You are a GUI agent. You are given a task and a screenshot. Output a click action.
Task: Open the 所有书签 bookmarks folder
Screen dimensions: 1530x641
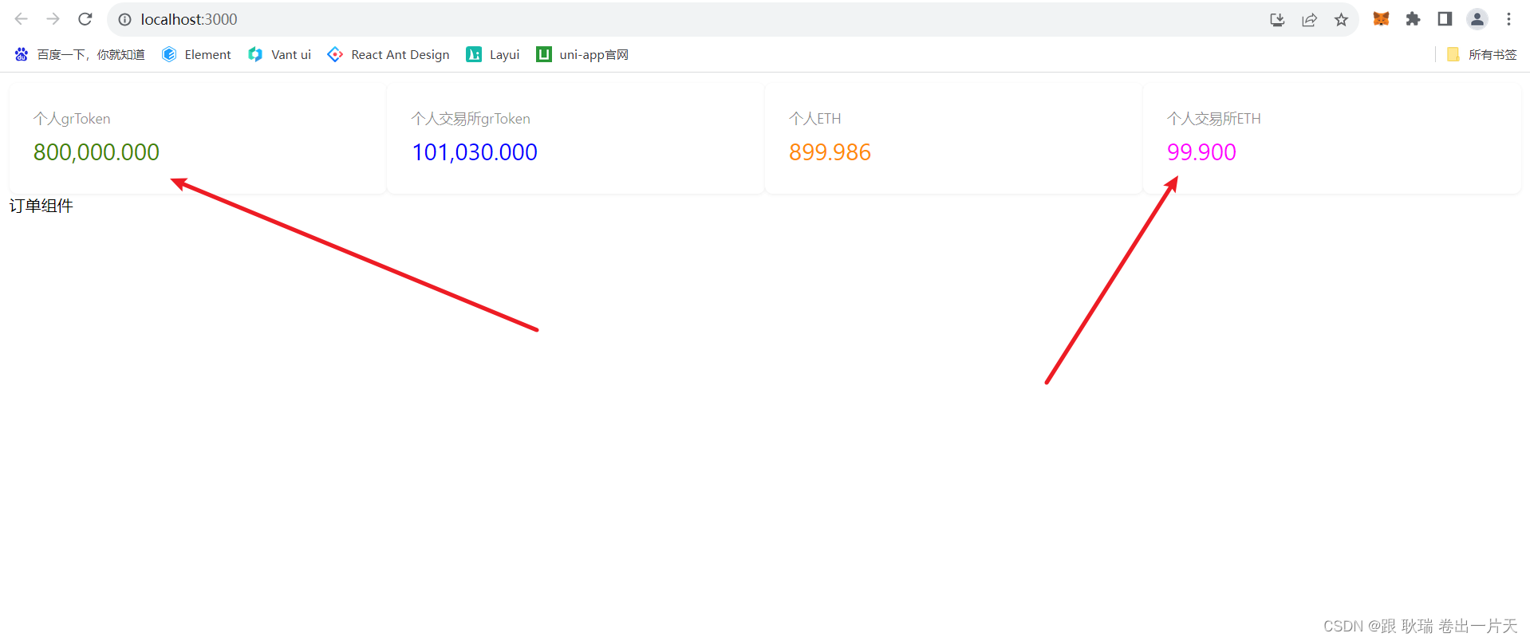point(1481,54)
